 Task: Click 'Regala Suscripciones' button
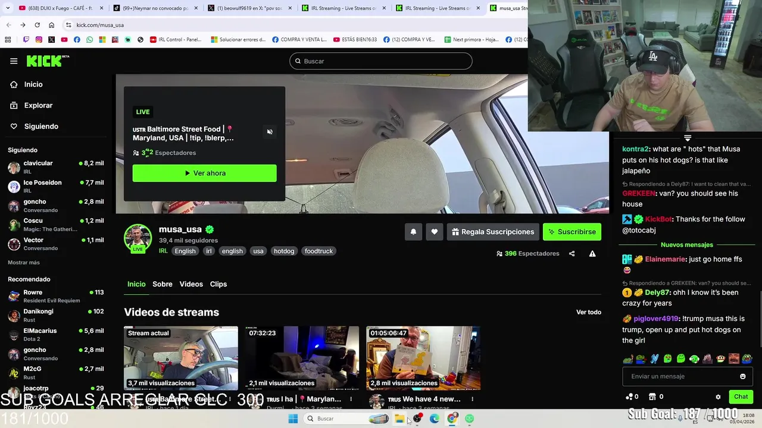(x=492, y=232)
